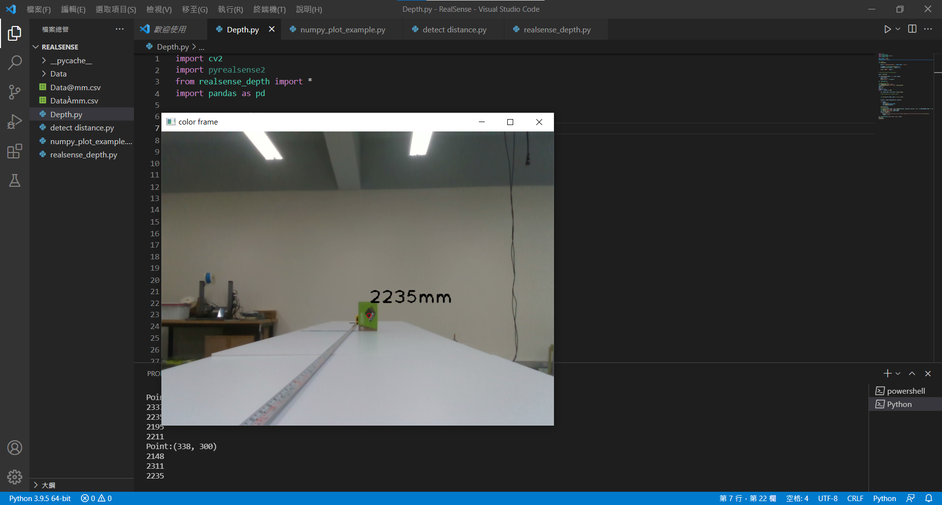Click UTF-8 to change file encoding
This screenshot has height=505, width=942.
point(828,498)
